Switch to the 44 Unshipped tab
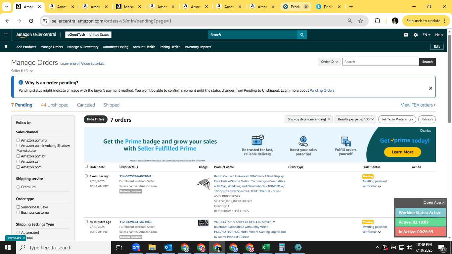The height and width of the screenshot is (254, 452). click(x=55, y=105)
